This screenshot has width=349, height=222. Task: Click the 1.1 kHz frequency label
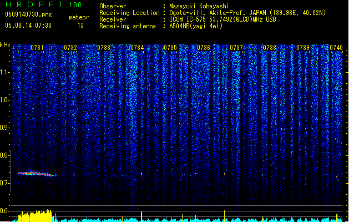pos(4,72)
